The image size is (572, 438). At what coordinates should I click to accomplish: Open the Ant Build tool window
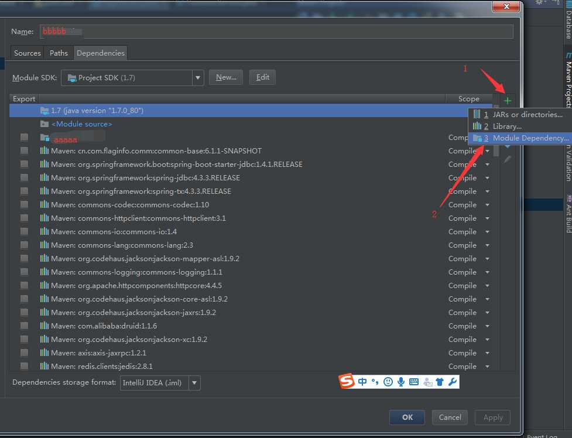[568, 214]
